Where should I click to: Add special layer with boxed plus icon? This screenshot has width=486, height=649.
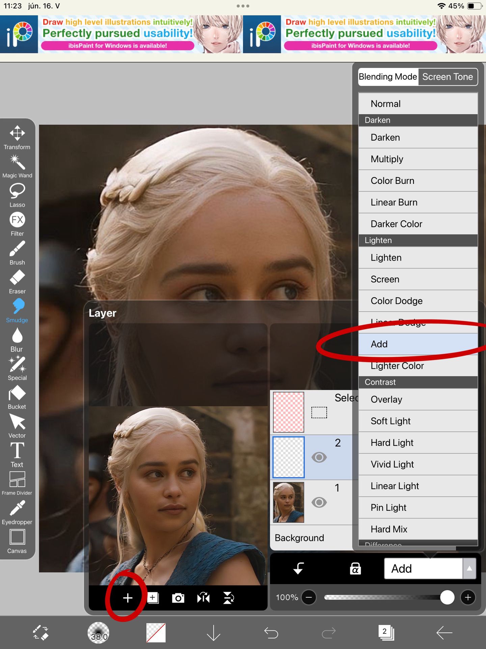[153, 598]
